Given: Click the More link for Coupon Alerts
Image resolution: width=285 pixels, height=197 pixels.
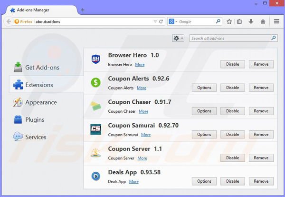Looking at the screenshot, I should click(142, 88).
